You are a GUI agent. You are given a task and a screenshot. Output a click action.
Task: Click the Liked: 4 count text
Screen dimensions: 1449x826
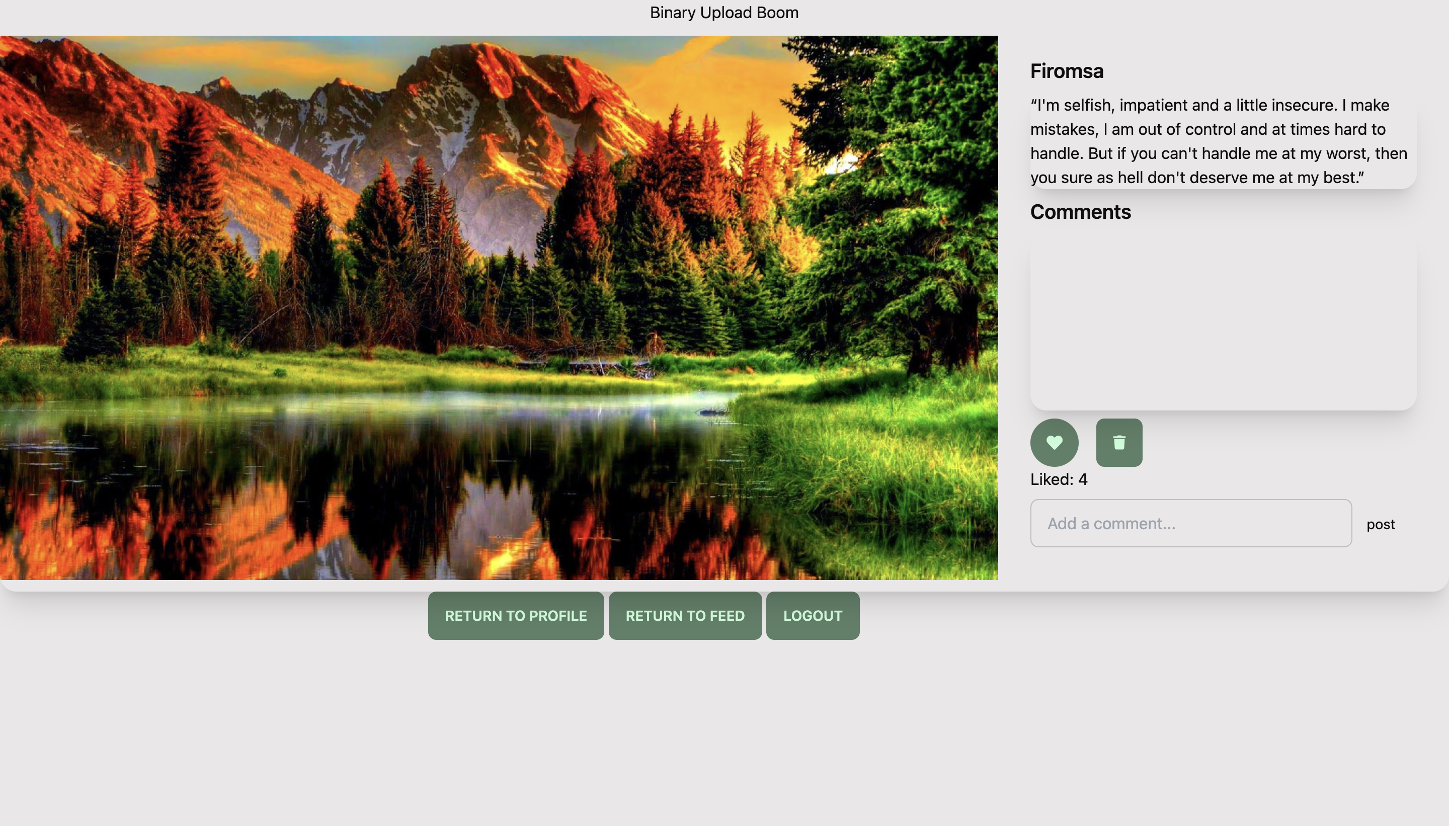click(x=1059, y=479)
